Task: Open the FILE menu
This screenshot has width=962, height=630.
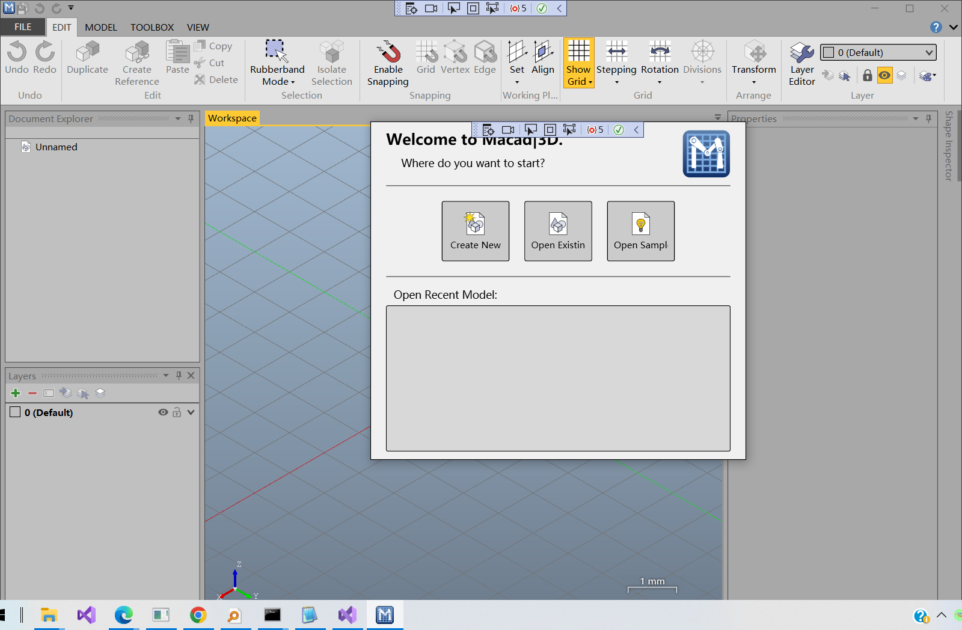Action: tap(23, 27)
